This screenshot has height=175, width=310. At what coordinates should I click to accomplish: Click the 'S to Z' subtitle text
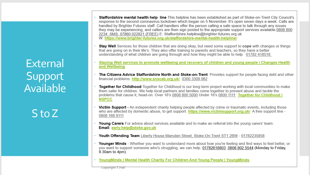coord(45,113)
